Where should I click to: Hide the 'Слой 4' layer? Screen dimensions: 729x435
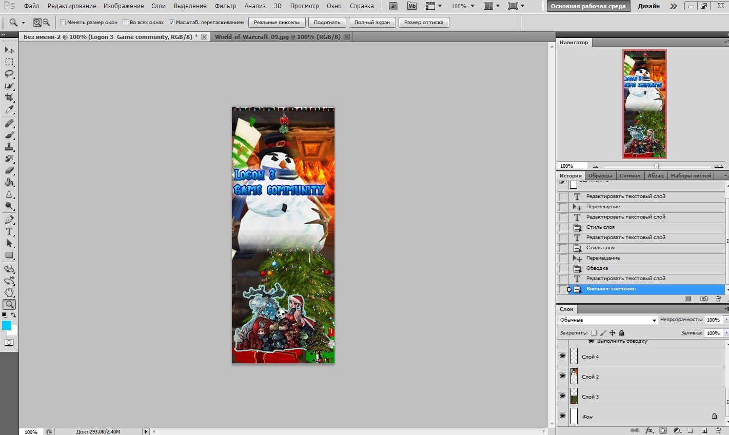click(563, 356)
